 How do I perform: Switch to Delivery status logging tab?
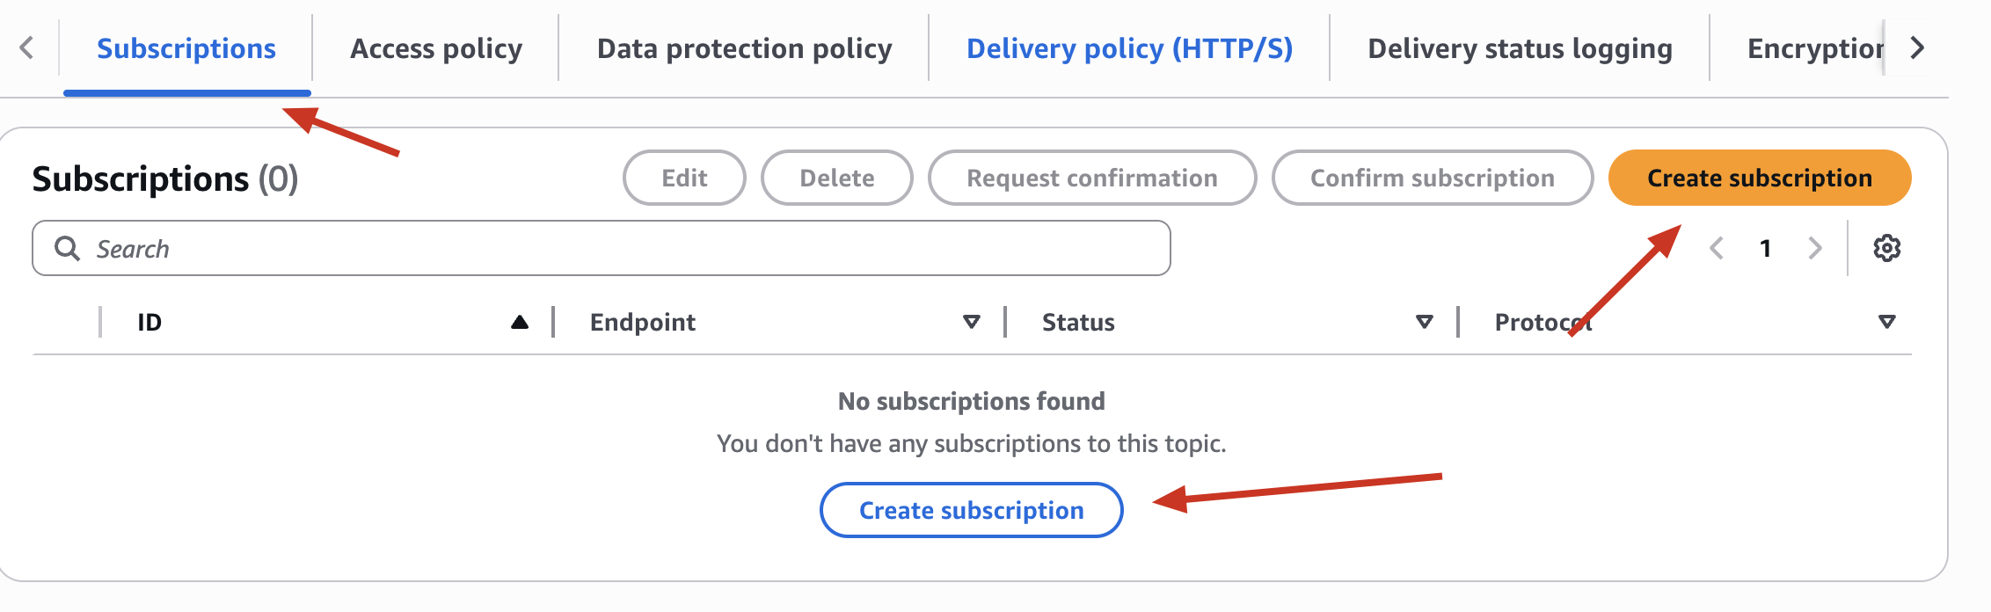point(1520,48)
